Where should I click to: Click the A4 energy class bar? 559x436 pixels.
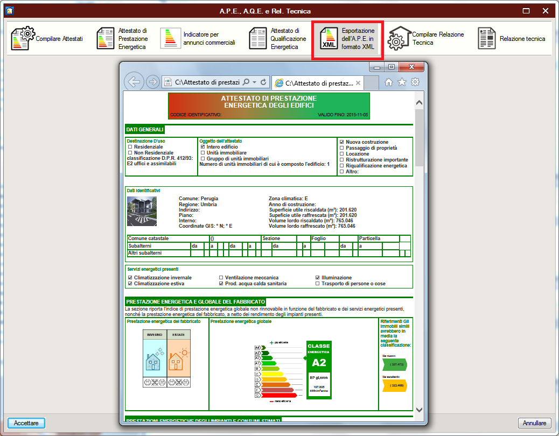pyautogui.click(x=260, y=347)
